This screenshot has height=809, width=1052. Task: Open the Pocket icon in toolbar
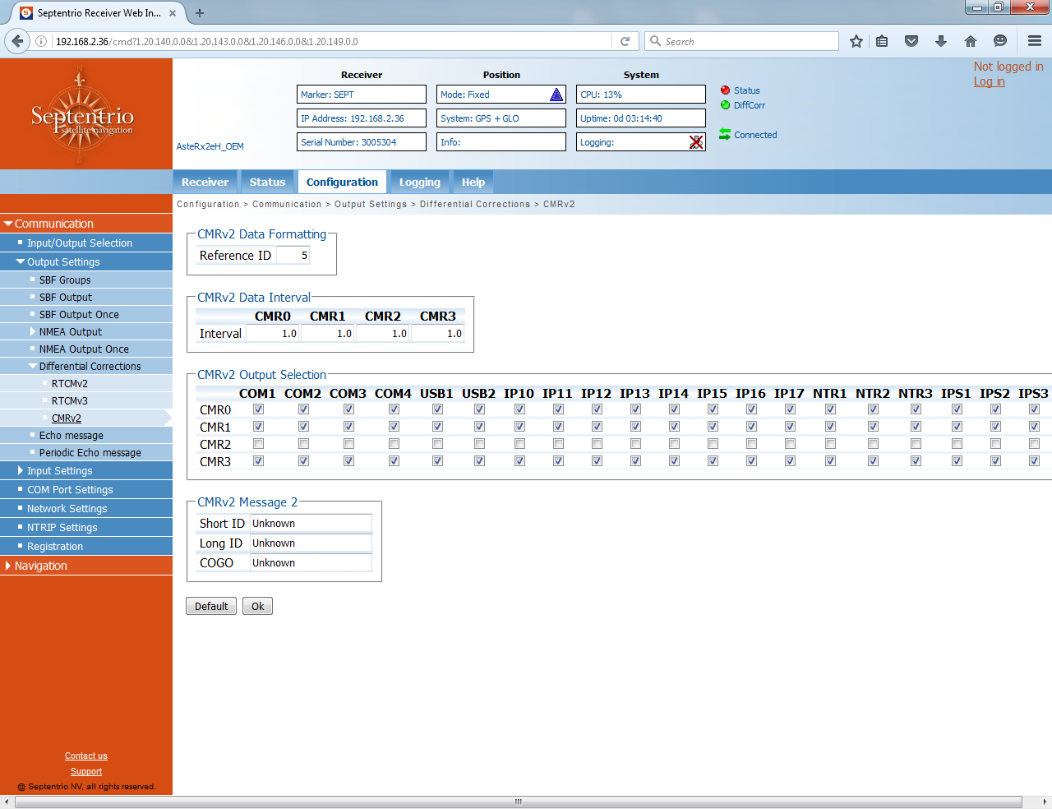(911, 41)
